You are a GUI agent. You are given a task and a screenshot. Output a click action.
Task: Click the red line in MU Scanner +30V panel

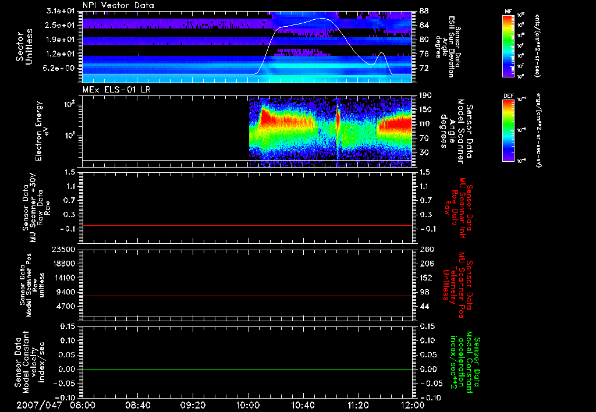247,225
